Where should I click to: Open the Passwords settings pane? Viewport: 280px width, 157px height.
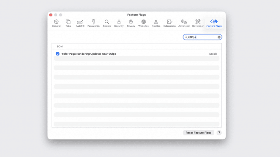[93, 24]
